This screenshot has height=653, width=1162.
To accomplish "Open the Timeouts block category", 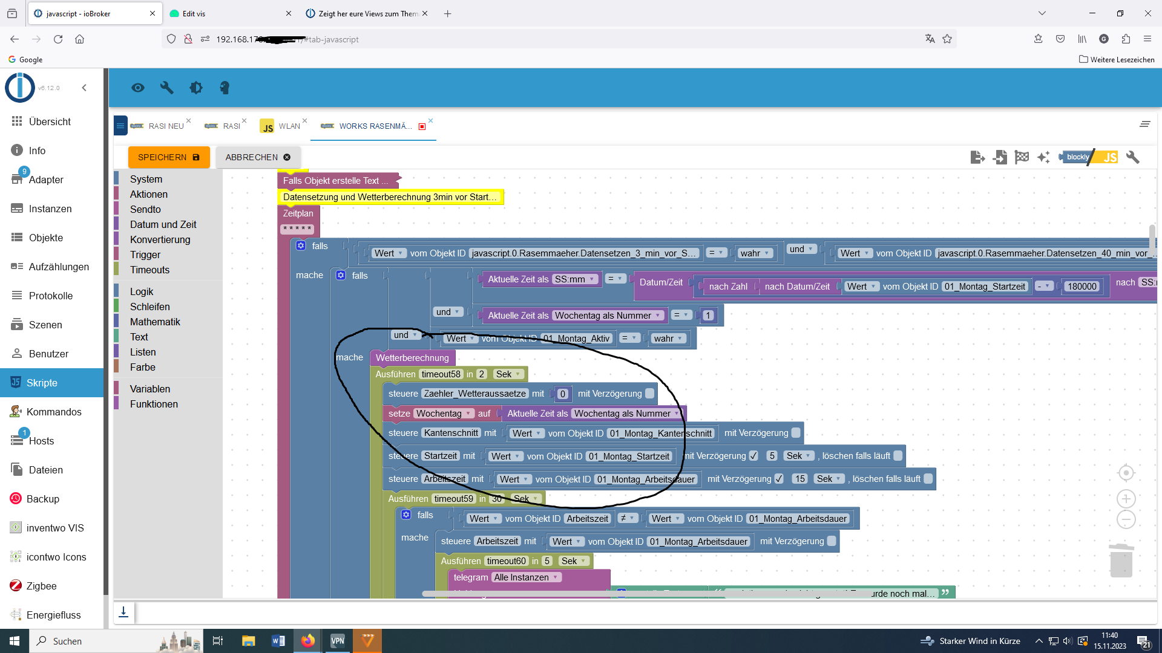I will 149,270.
